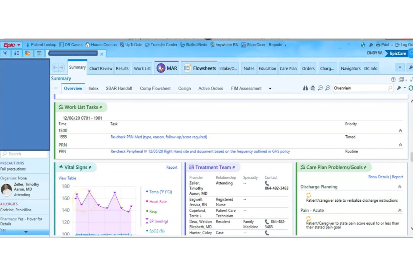Launch SlicerDicer analytics
This screenshot has width=413, height=276.
tap(253, 45)
